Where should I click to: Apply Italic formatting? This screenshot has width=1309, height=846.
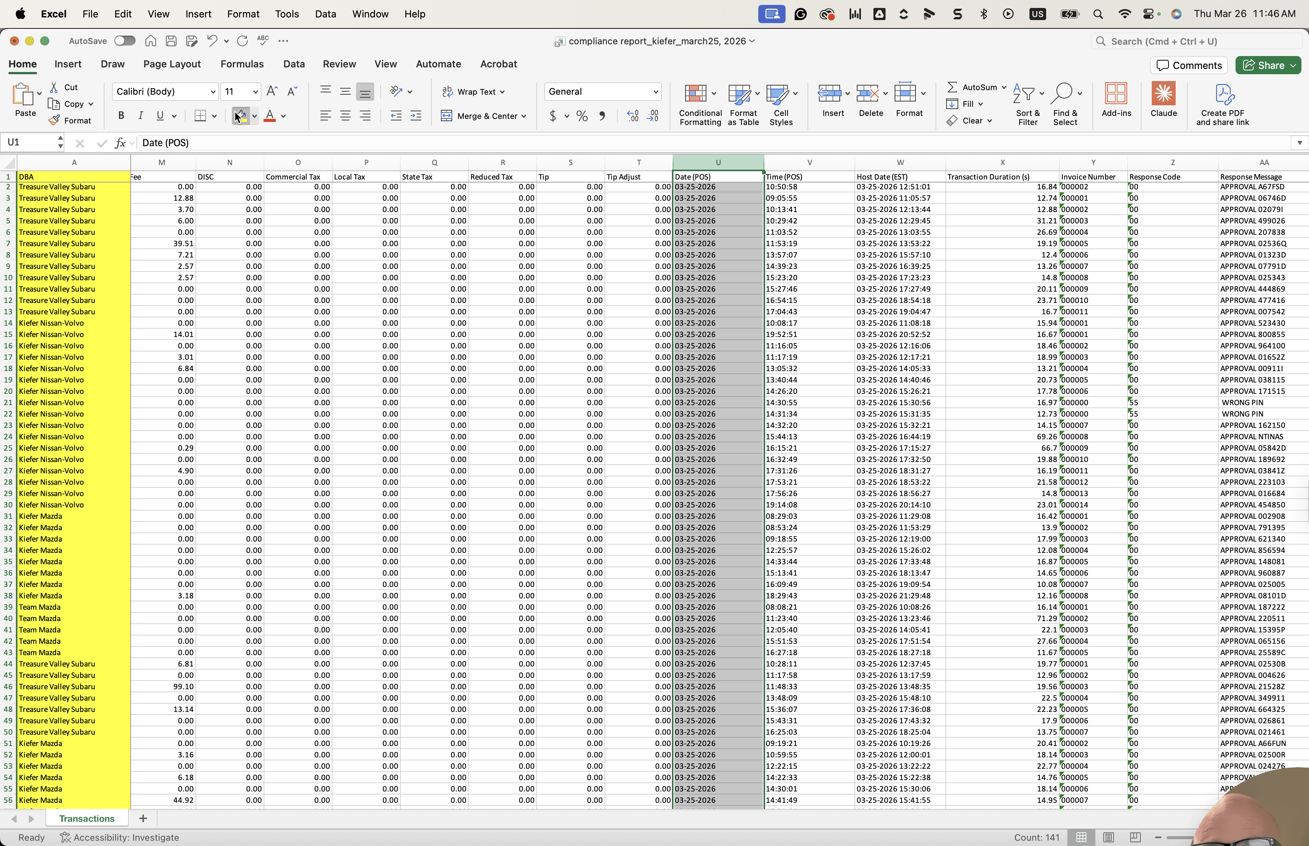click(x=141, y=116)
